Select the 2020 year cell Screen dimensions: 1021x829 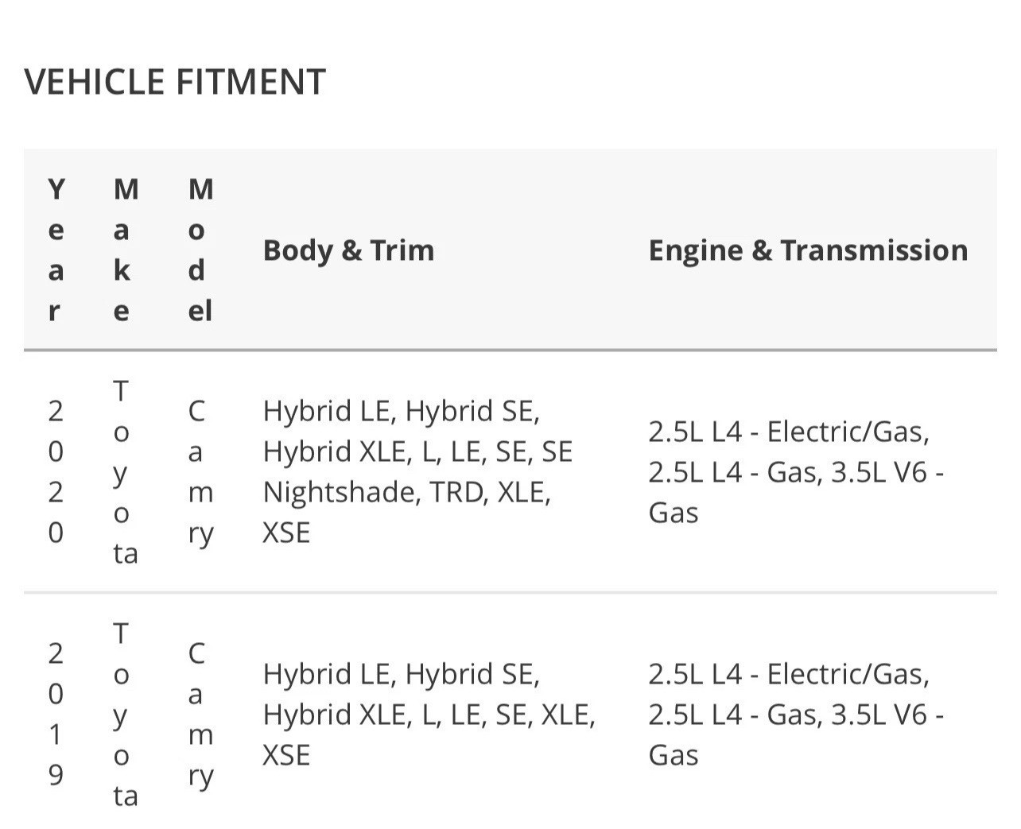55,471
